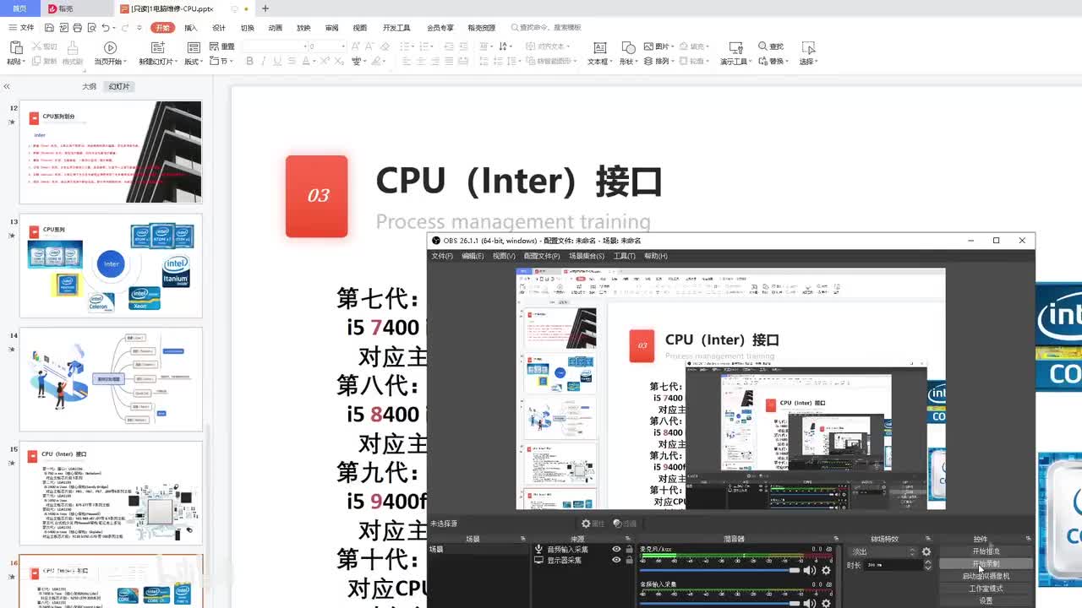Viewport: 1082px width, 608px height.
Task: Click the 工作室模式 button in OBS
Action: (986, 589)
